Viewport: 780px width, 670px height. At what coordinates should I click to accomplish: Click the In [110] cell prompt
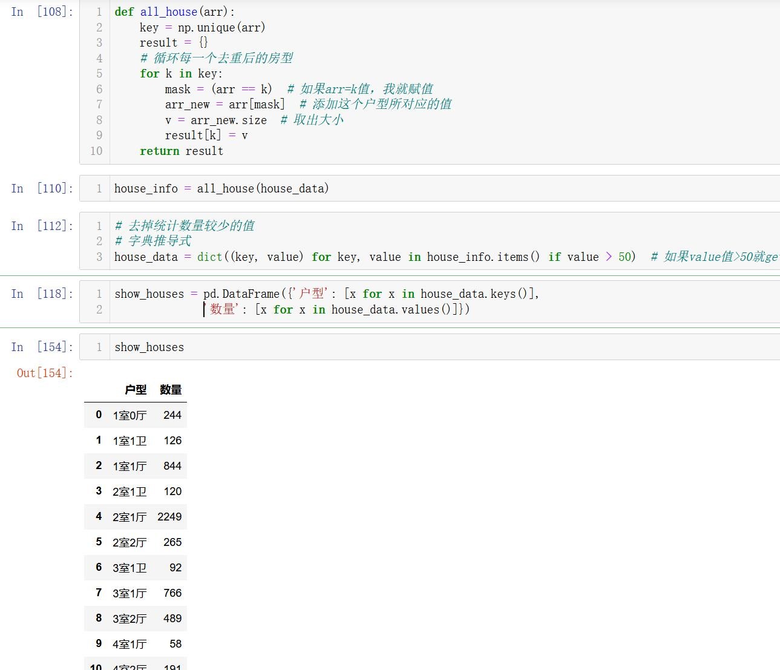click(x=42, y=188)
